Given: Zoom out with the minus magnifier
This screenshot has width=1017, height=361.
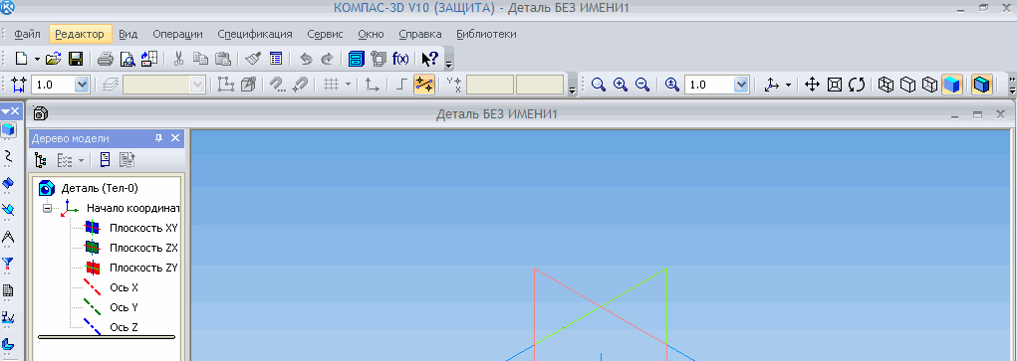Looking at the screenshot, I should pos(642,85).
